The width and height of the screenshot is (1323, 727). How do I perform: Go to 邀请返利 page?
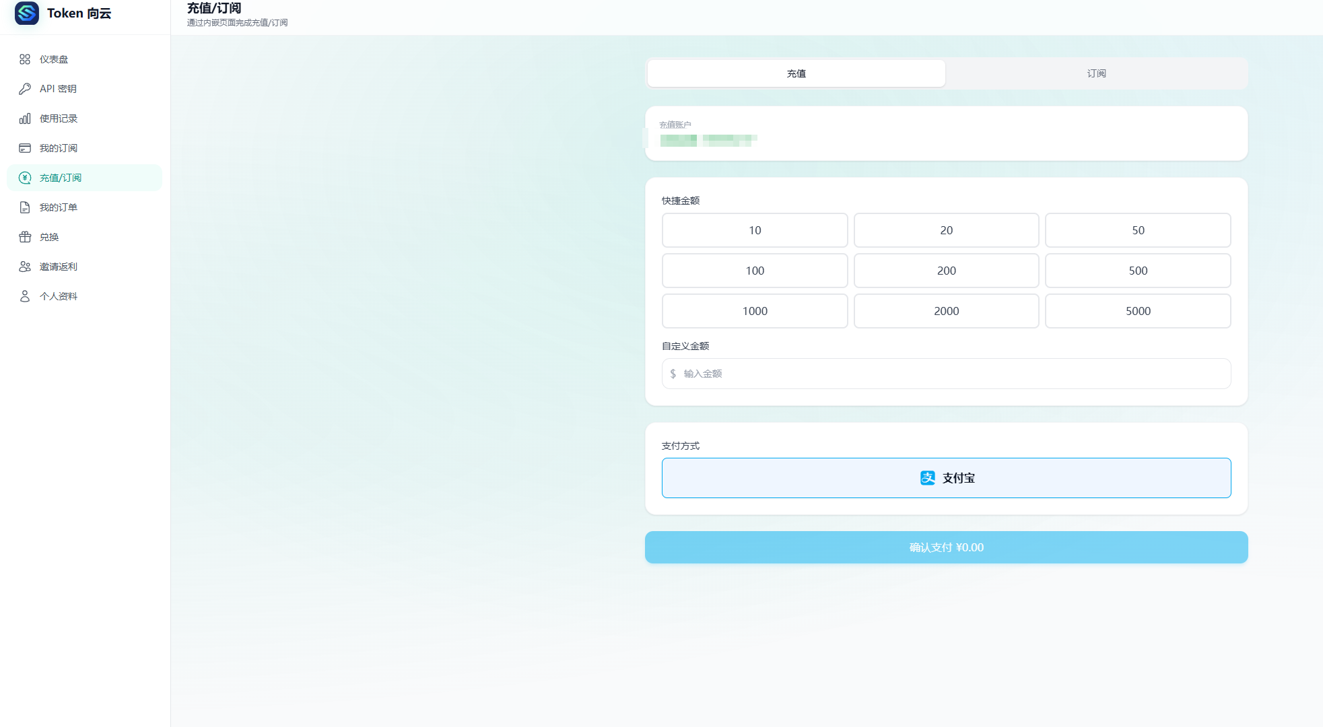click(84, 267)
